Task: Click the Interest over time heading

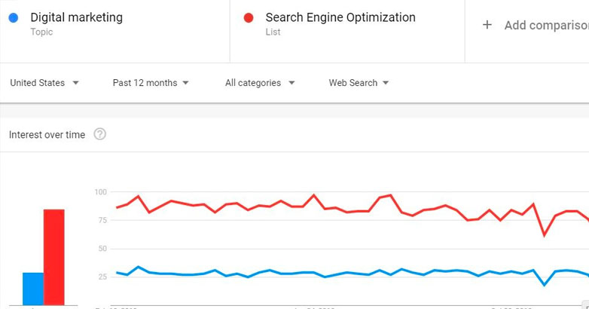Action: point(47,135)
